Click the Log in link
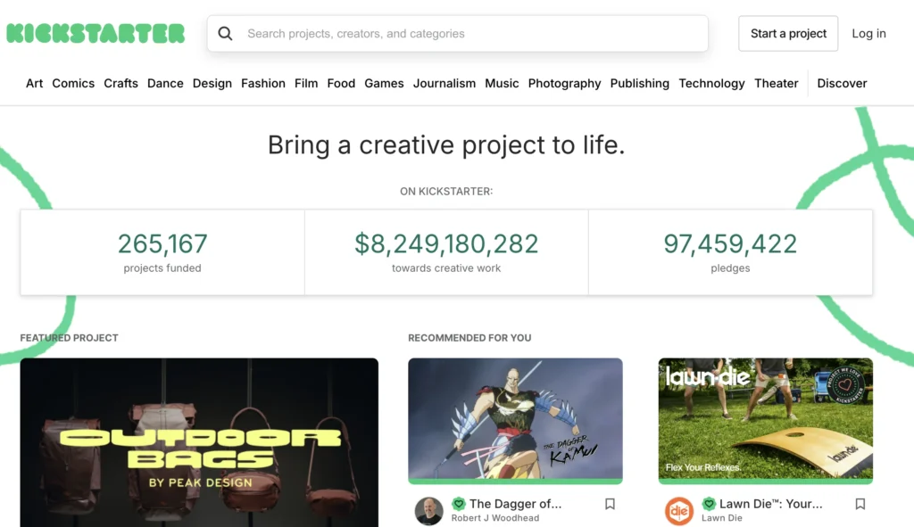914x527 pixels. tap(868, 33)
